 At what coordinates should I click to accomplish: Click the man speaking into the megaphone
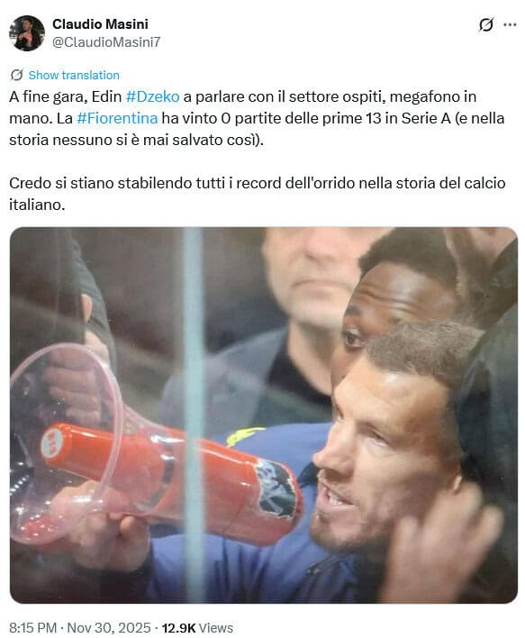tap(391, 460)
